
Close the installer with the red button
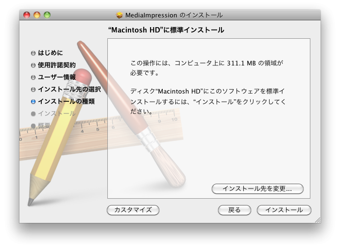tap(27, 15)
